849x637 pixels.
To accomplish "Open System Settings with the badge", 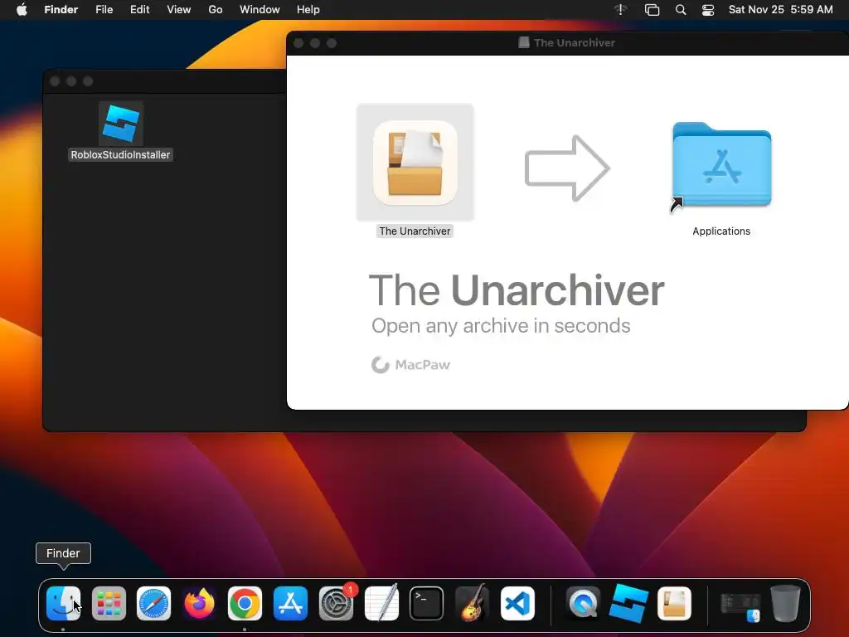I will pyautogui.click(x=336, y=604).
